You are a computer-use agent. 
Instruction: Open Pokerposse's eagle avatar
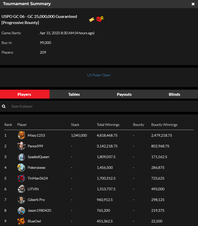(21, 168)
